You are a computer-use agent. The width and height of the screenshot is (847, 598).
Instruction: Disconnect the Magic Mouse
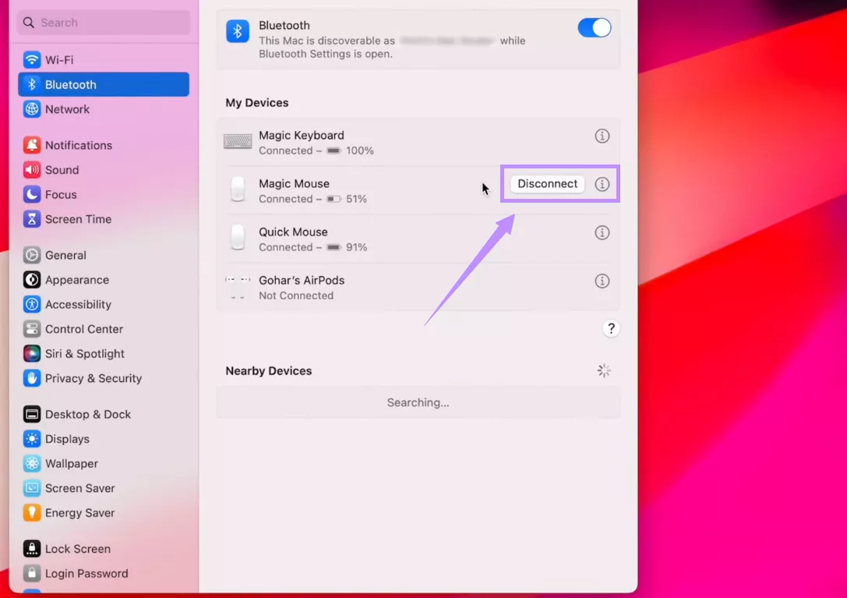546,184
